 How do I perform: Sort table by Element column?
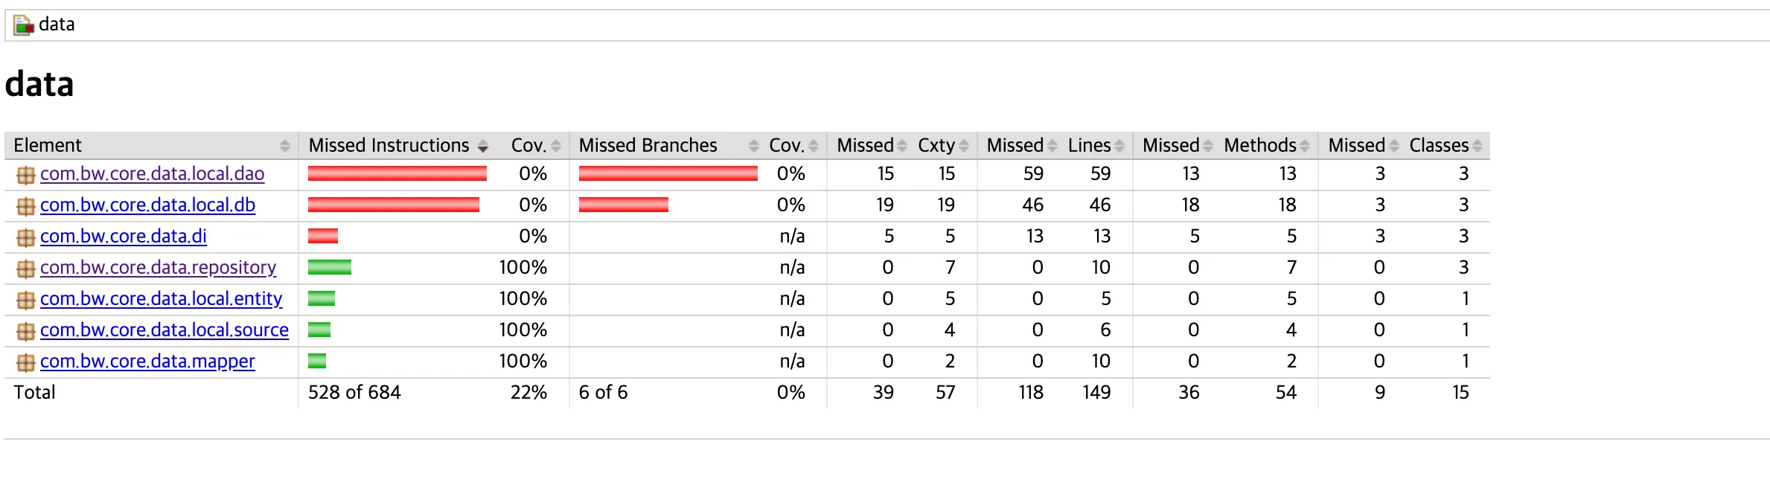tap(151, 145)
